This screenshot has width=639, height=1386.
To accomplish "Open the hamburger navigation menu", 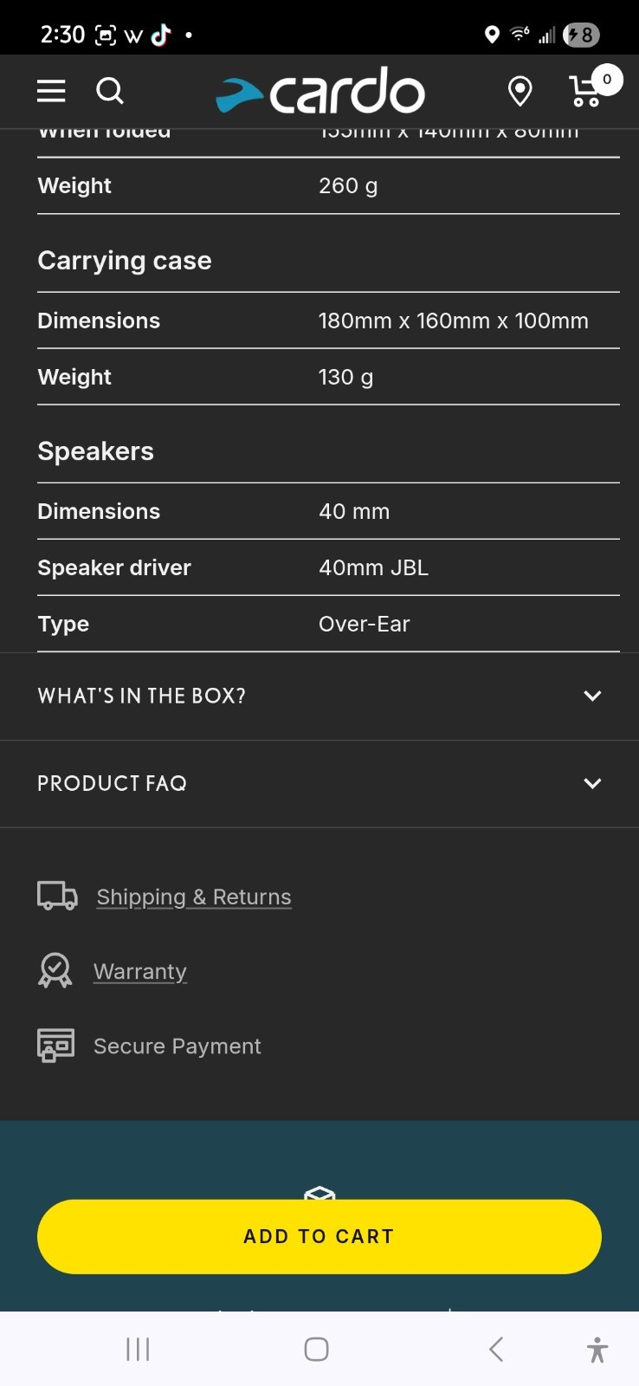I will point(51,91).
